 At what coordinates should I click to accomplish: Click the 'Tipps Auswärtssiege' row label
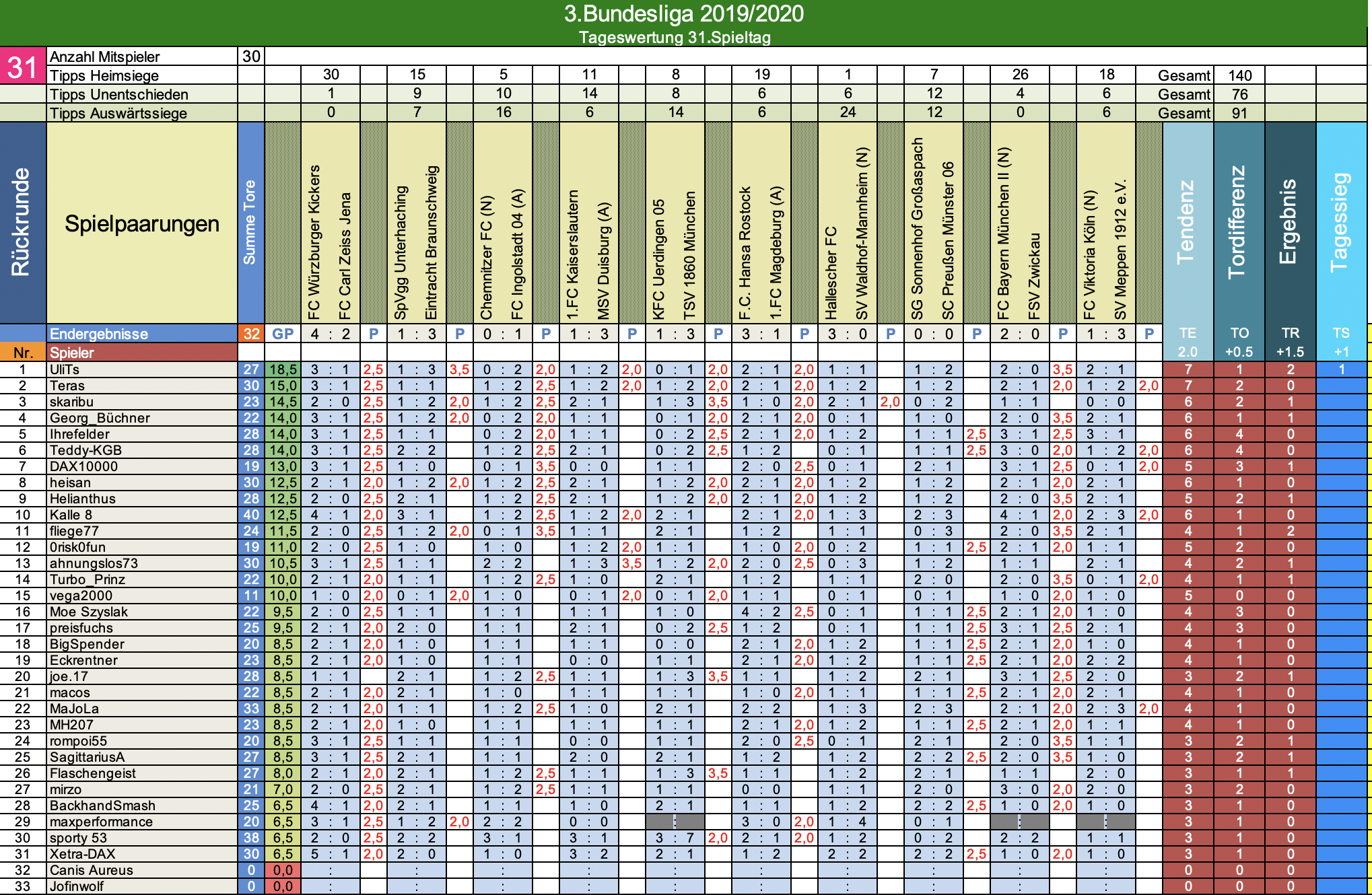tap(118, 113)
